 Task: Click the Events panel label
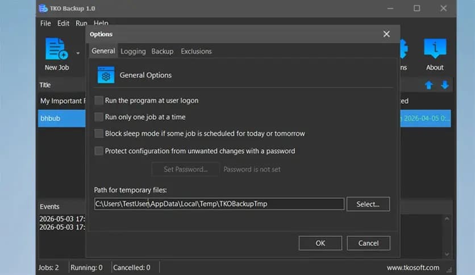click(x=49, y=207)
